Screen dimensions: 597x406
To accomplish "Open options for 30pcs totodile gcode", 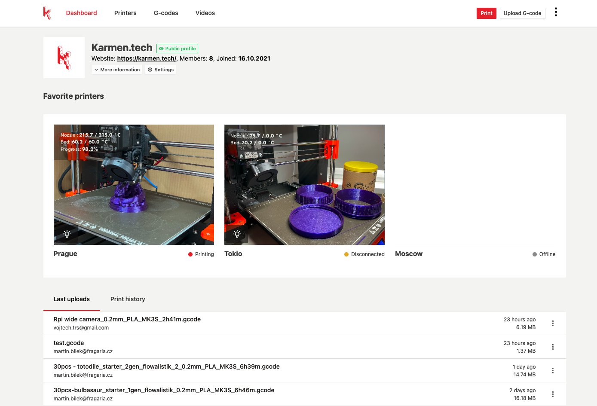I will pos(553,370).
